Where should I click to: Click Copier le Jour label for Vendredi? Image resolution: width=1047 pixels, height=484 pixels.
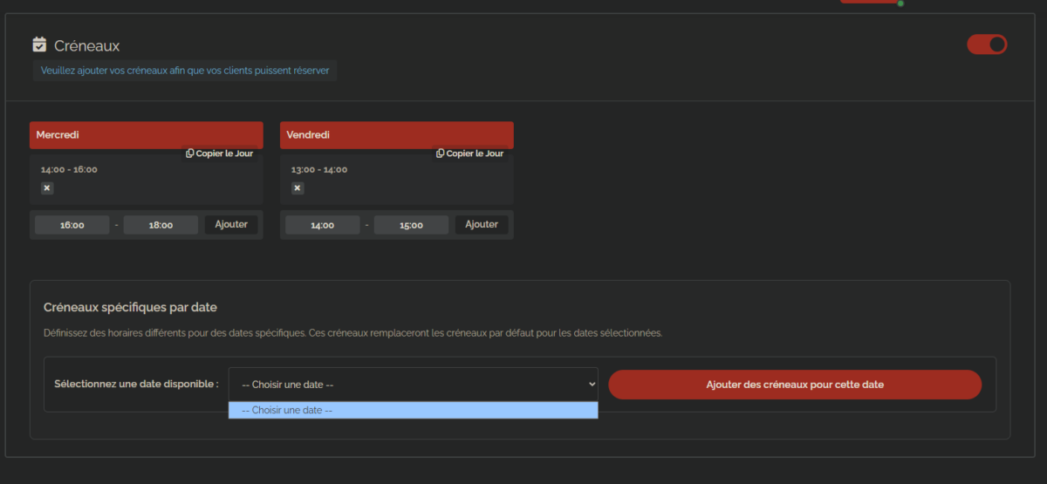[x=475, y=153]
